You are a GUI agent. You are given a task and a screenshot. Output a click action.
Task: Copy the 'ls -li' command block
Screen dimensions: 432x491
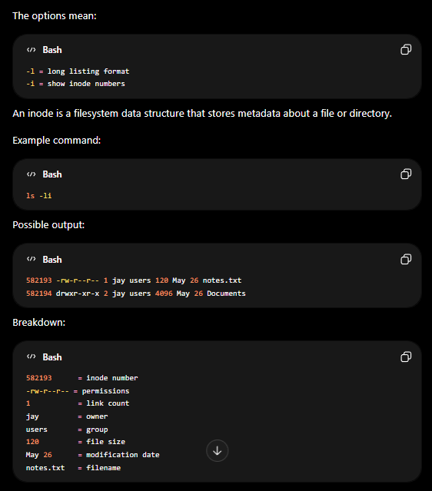(x=406, y=174)
